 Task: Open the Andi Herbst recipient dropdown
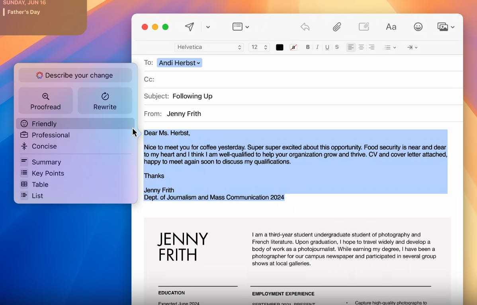coord(180,63)
